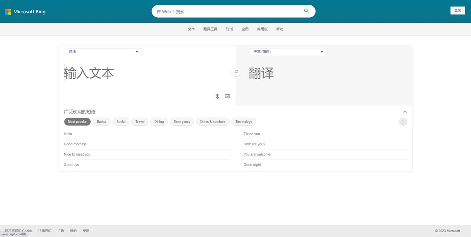The width and height of the screenshot is (471, 237).
Task: Go to the 商用版 section
Action: (262, 29)
